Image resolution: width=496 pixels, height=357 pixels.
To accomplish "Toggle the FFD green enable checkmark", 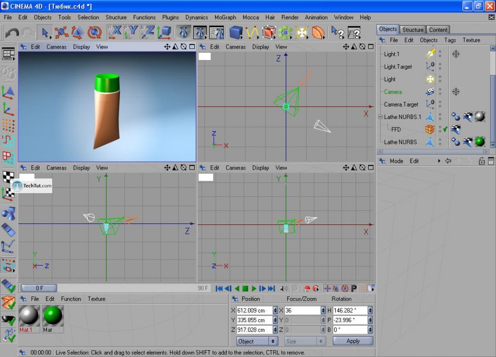I will [x=445, y=129].
